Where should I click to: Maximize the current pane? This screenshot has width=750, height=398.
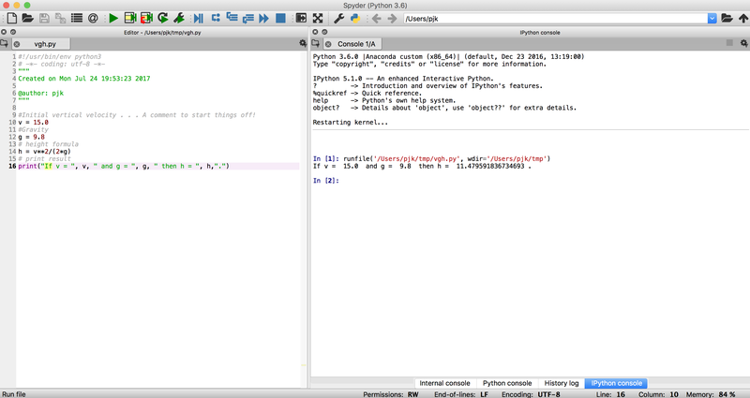[301, 18]
